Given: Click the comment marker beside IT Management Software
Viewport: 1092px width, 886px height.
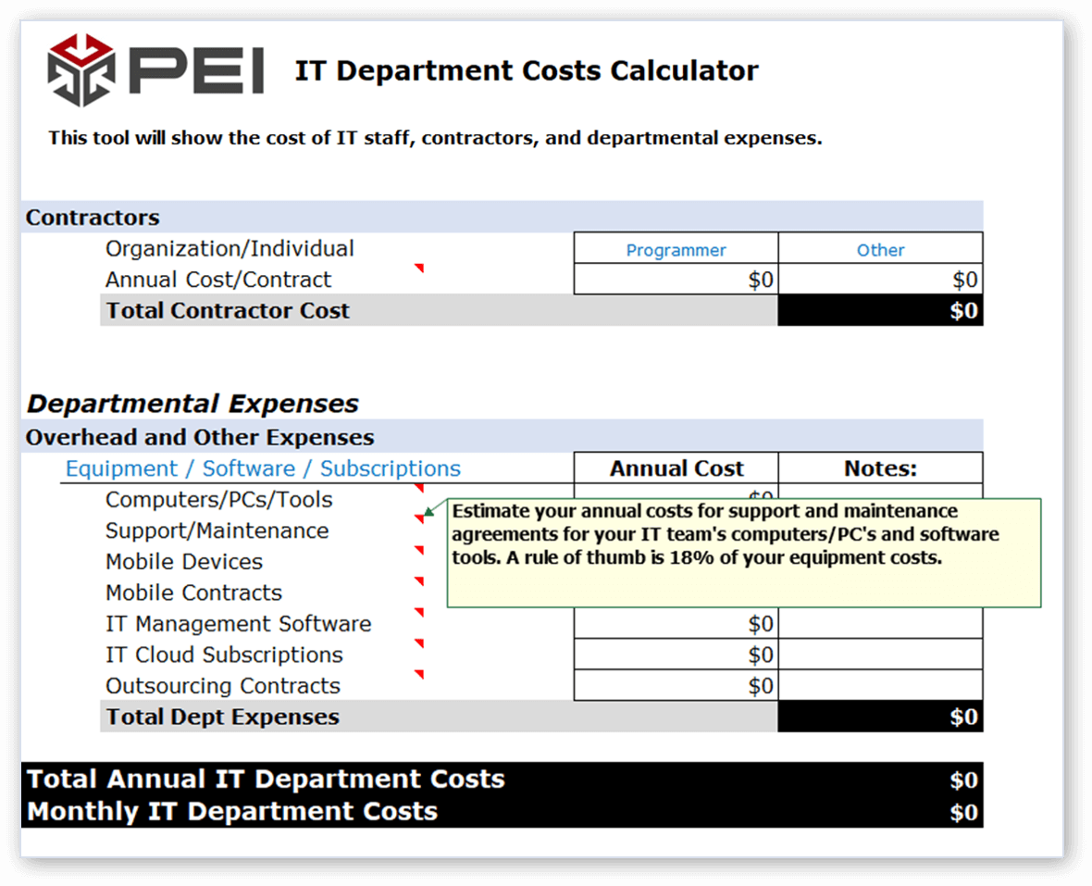Looking at the screenshot, I should tap(419, 612).
